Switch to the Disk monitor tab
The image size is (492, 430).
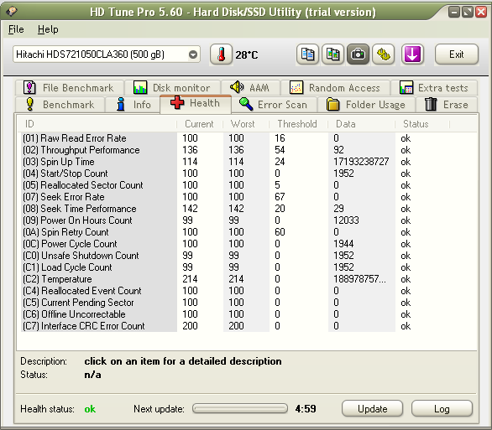coord(173,88)
